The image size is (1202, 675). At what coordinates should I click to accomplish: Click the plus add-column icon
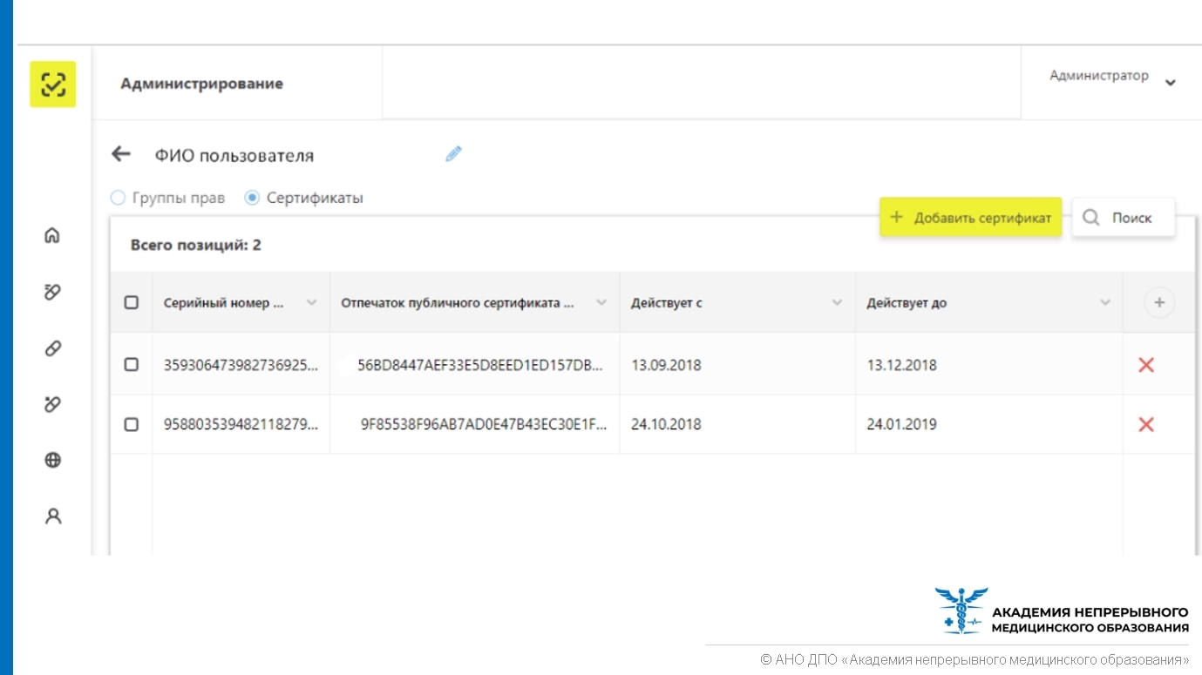point(1159,302)
